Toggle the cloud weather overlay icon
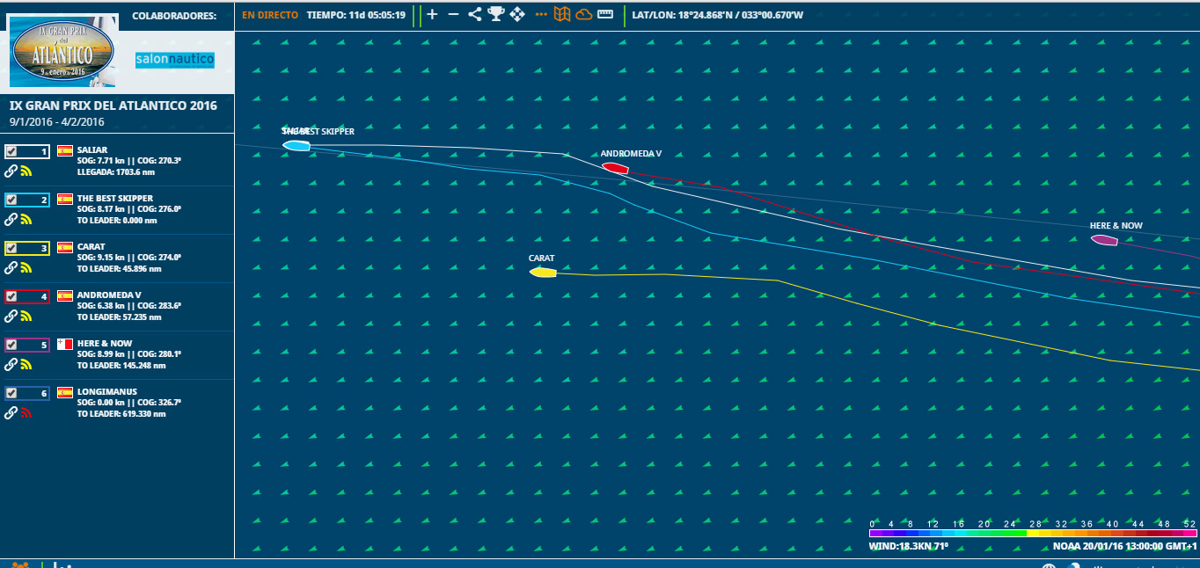Image resolution: width=1200 pixels, height=568 pixels. [x=583, y=14]
